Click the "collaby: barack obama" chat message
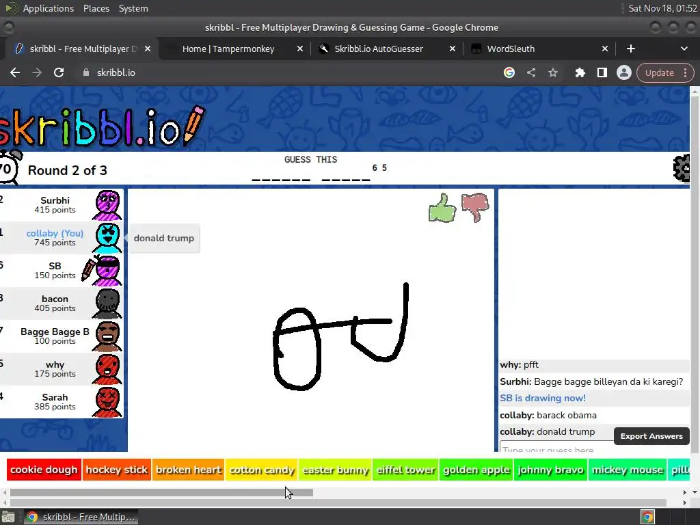 point(548,415)
